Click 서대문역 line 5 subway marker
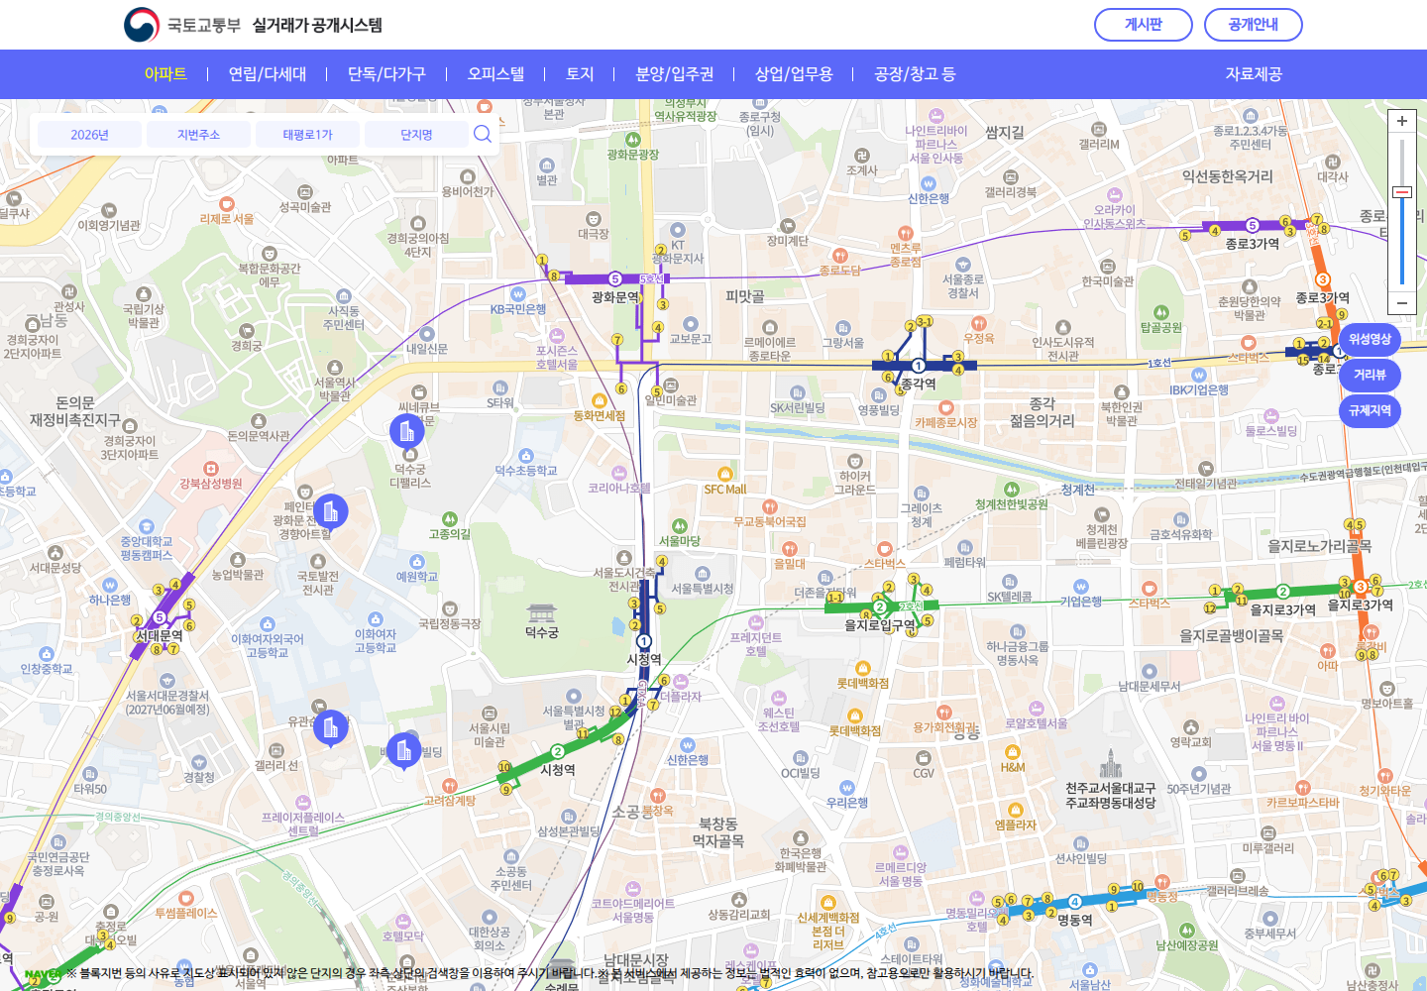 [x=160, y=618]
